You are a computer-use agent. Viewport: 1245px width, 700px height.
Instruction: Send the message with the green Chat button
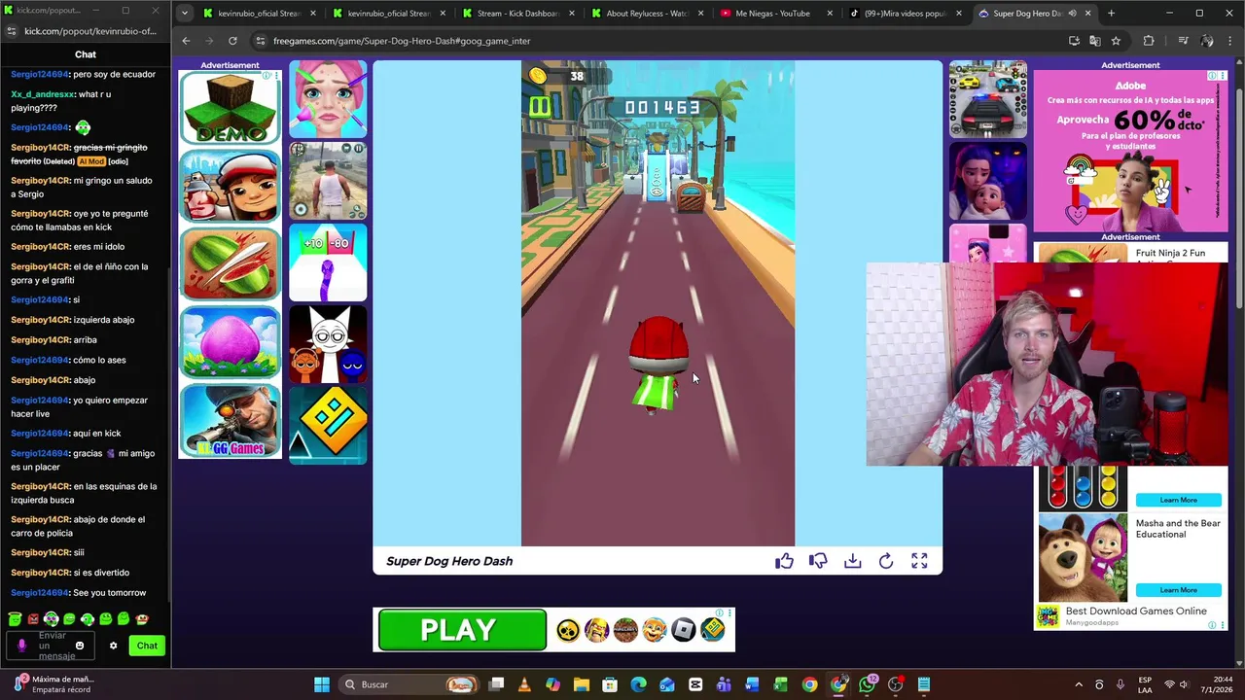pyautogui.click(x=147, y=646)
